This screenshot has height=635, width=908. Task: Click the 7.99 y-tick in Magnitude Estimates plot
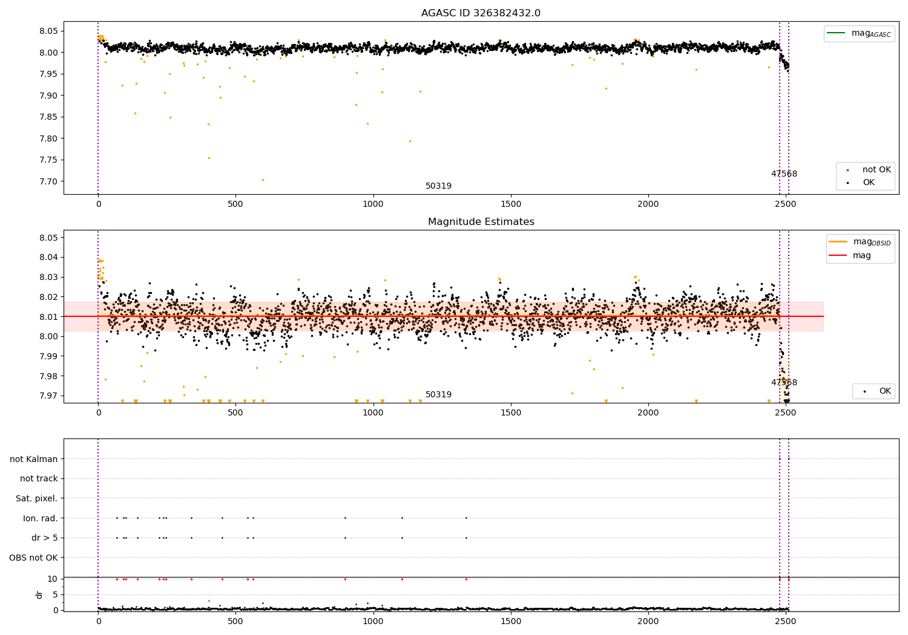pyautogui.click(x=48, y=356)
